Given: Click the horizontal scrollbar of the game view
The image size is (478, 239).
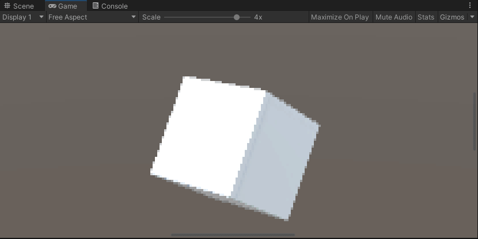Looking at the screenshot, I should point(233,235).
